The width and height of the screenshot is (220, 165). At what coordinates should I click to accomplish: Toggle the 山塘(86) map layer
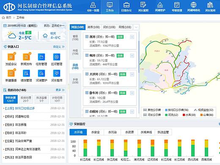[x=207, y=115]
